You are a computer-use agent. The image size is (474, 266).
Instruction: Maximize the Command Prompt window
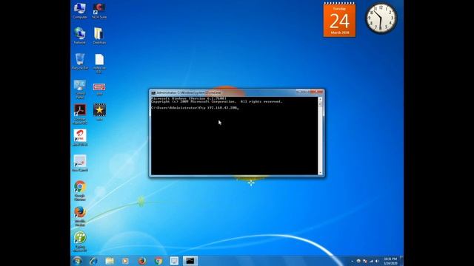coord(307,92)
